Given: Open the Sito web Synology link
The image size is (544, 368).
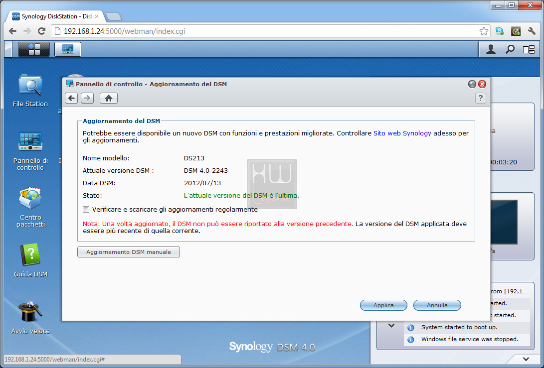Looking at the screenshot, I should [402, 133].
